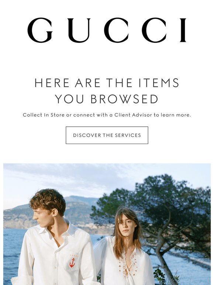Click the red anchor emblem on shirt pocket
The height and width of the screenshot is (285, 214).
pyautogui.click(x=72, y=263)
